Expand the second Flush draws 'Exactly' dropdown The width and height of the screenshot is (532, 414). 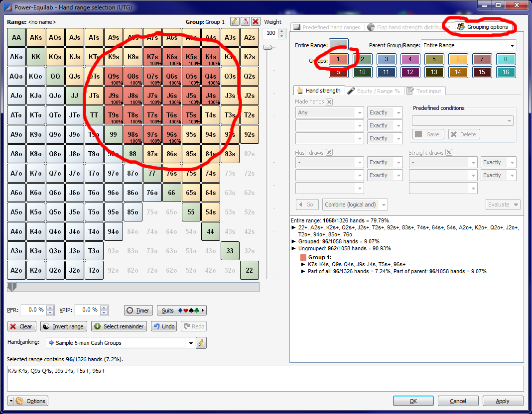(385, 175)
